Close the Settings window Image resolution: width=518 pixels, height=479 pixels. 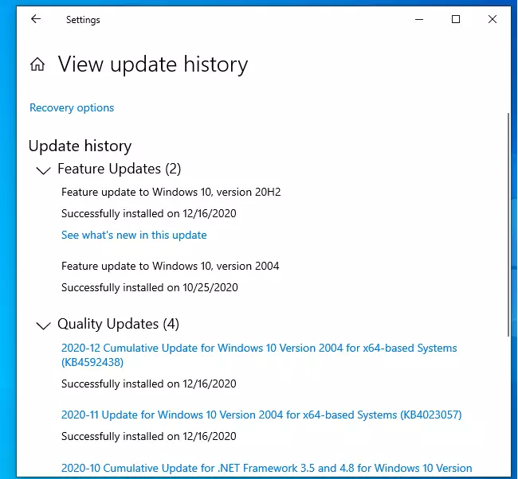tap(492, 19)
